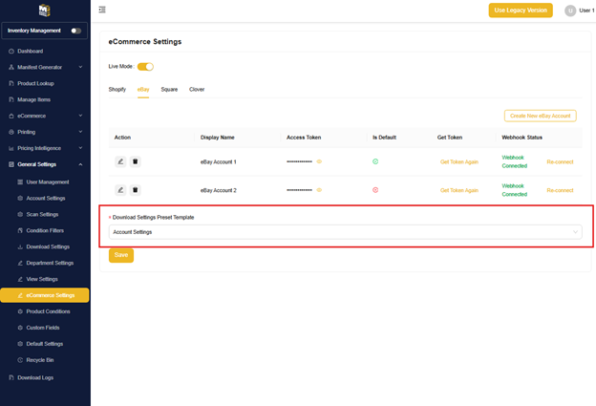Toggle the Inventory Management switch
Screen dimensions: 596x406
tap(76, 31)
